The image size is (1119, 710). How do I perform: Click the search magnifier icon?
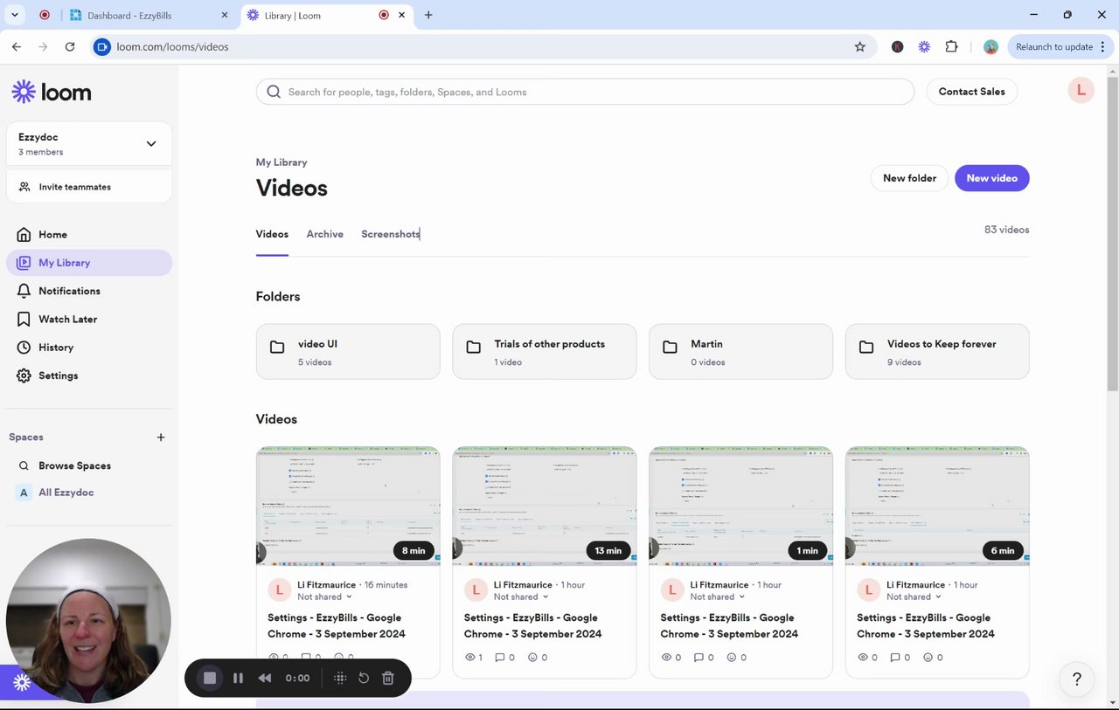pos(274,92)
